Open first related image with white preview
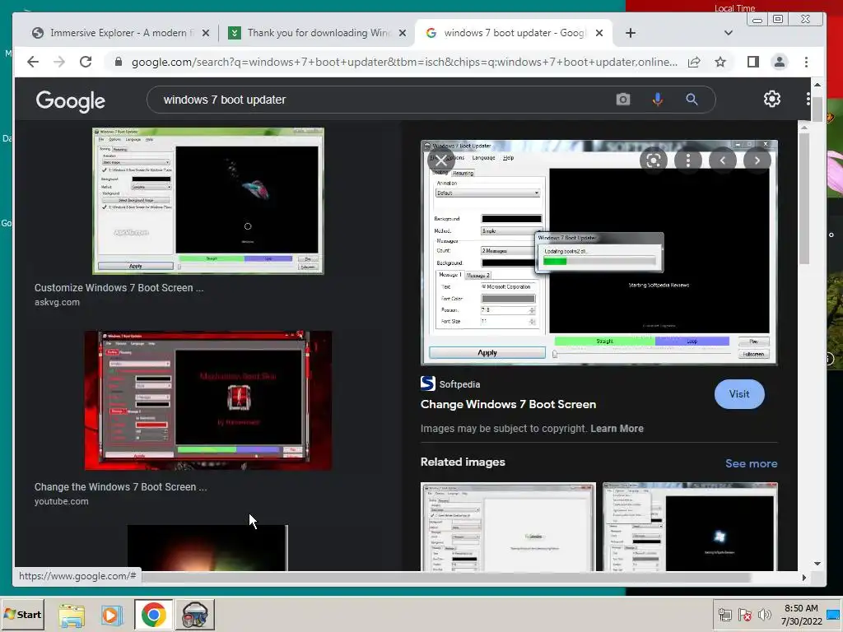The width and height of the screenshot is (843, 632). (x=508, y=527)
